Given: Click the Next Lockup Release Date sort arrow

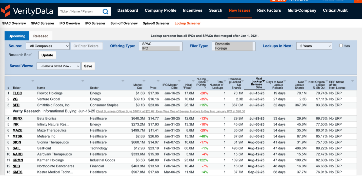Looking at the screenshot, I should pyautogui.click(x=264, y=81).
